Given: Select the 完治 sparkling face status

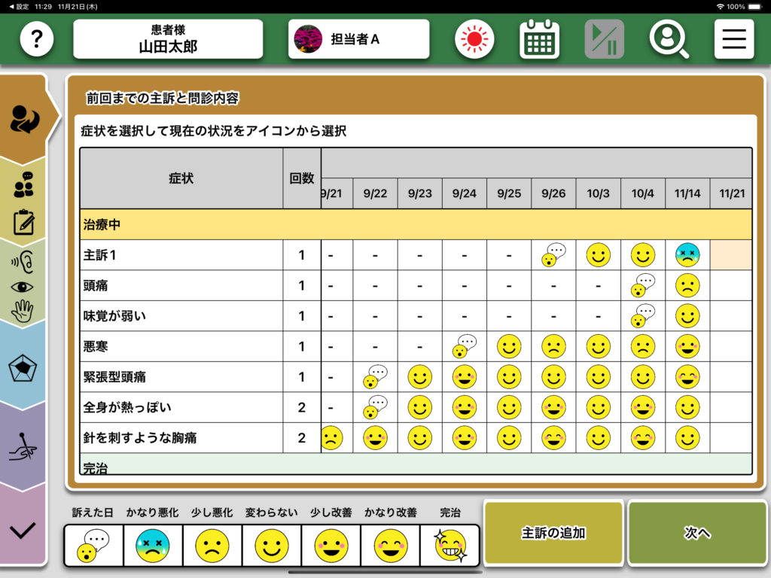Looking at the screenshot, I should 449,546.
